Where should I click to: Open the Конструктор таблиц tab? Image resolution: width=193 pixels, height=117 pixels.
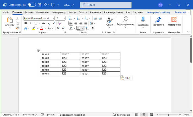158,12
